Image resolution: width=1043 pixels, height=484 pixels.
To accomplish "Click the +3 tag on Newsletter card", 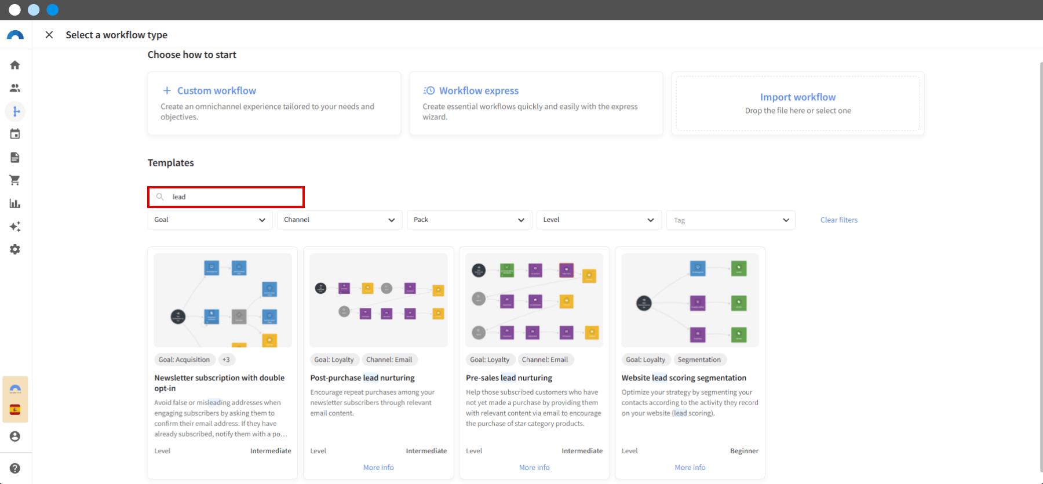I will 226,359.
